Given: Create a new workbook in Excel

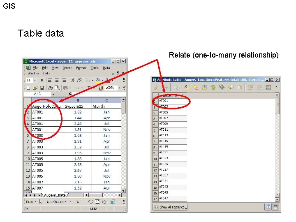Looking at the screenshot, I should click(x=28, y=88).
